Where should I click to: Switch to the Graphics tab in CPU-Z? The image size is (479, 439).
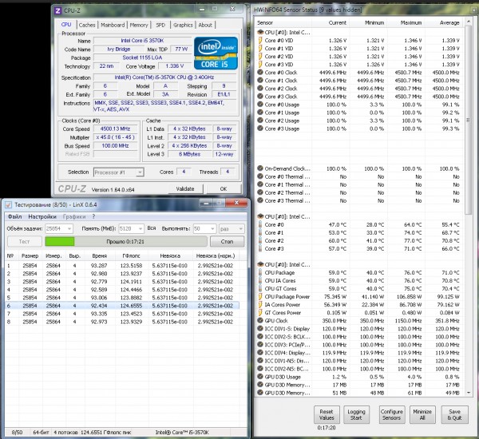pos(183,25)
